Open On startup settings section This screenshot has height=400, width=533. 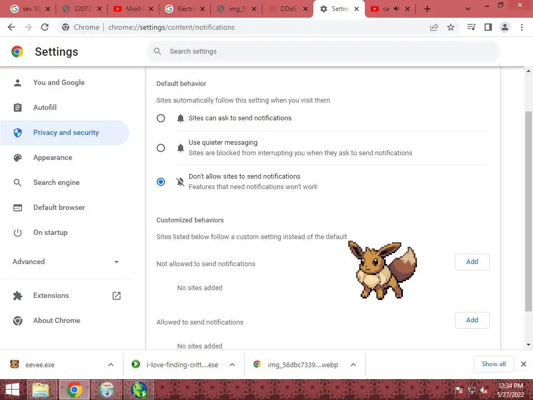click(x=65, y=233)
